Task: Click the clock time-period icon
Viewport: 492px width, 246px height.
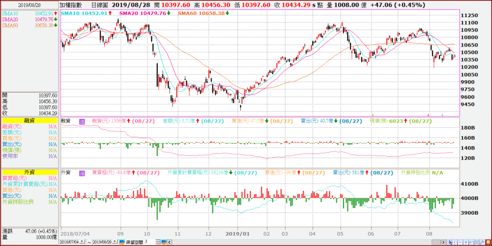Action: pyautogui.click(x=455, y=242)
